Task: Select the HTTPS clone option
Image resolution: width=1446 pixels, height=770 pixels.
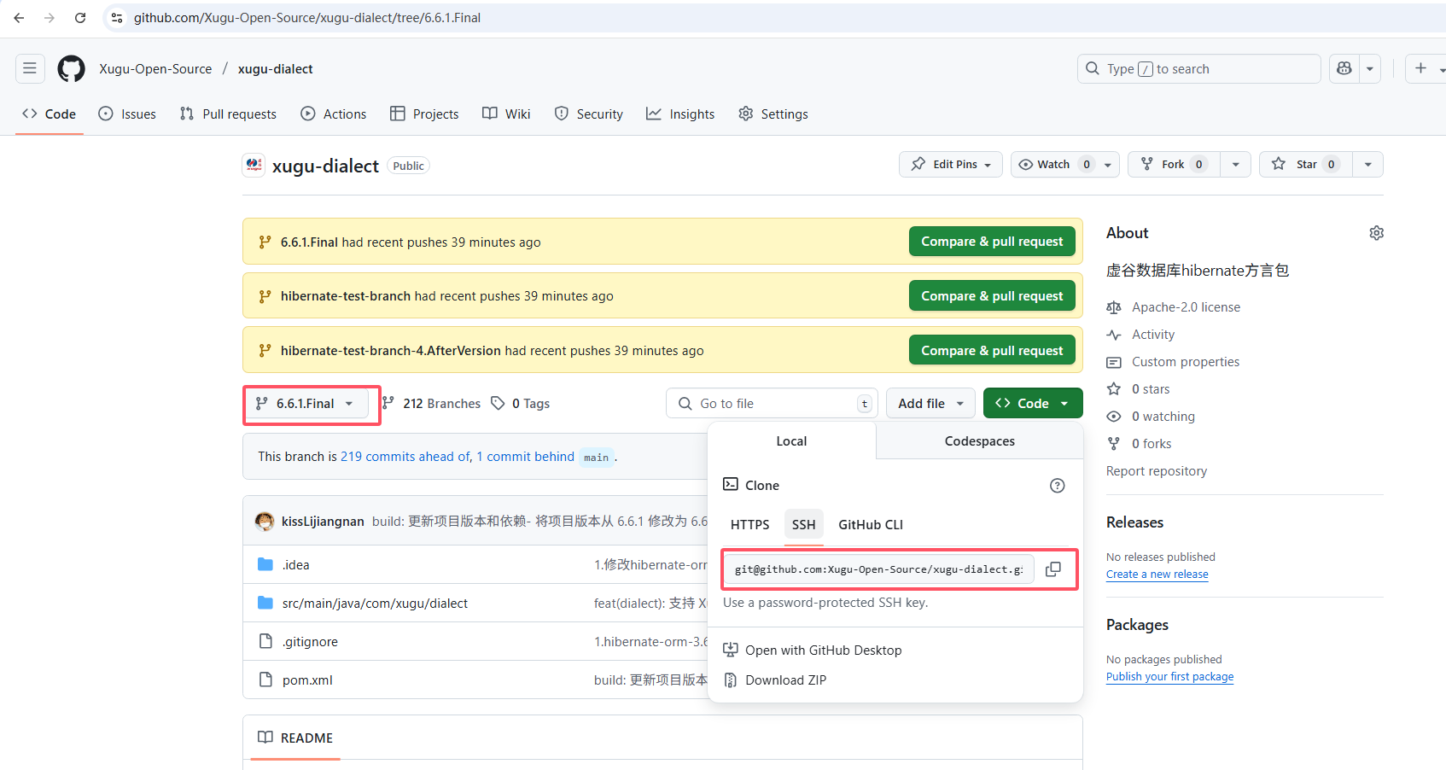Action: tap(749, 525)
